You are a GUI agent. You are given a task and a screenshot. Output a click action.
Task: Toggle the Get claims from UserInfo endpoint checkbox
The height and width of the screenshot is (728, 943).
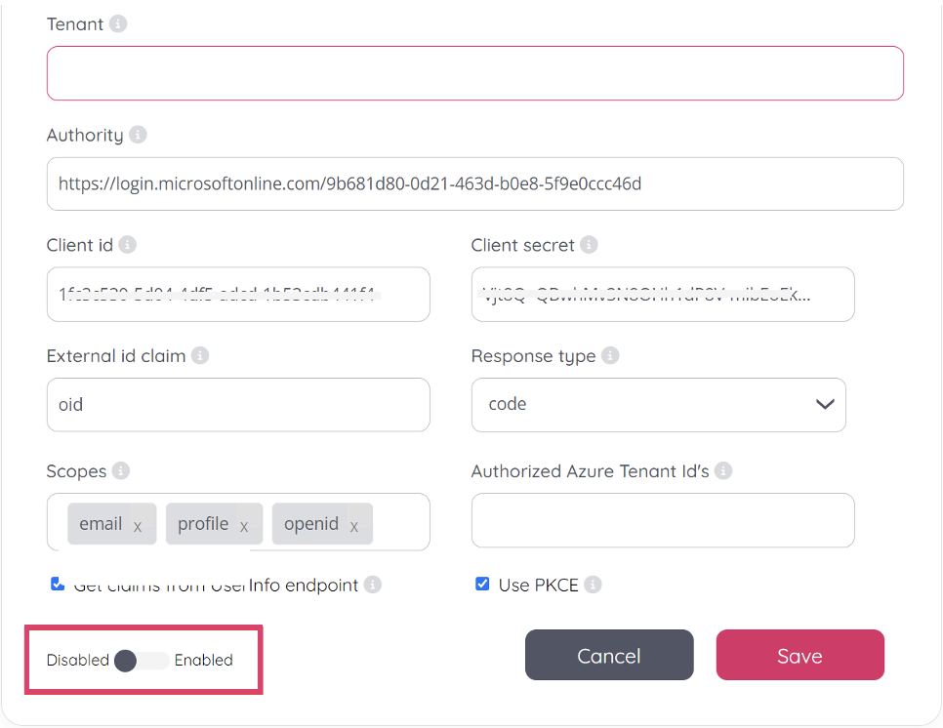58,585
